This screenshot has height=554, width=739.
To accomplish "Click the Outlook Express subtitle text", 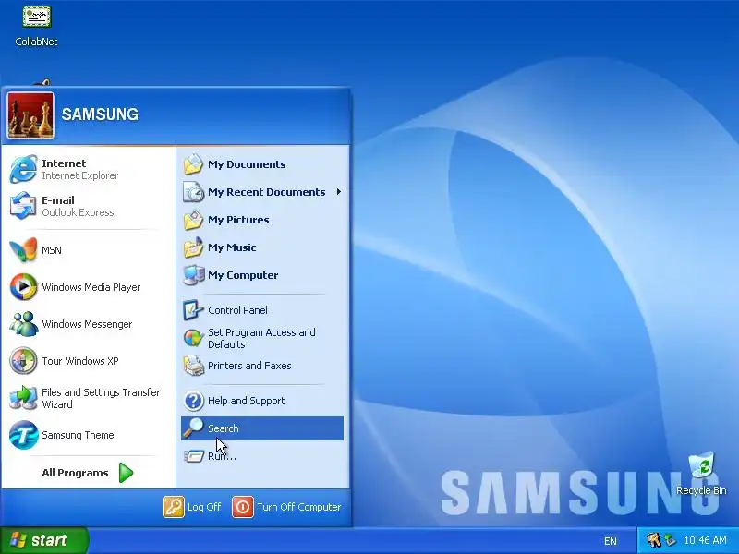I will click(78, 212).
